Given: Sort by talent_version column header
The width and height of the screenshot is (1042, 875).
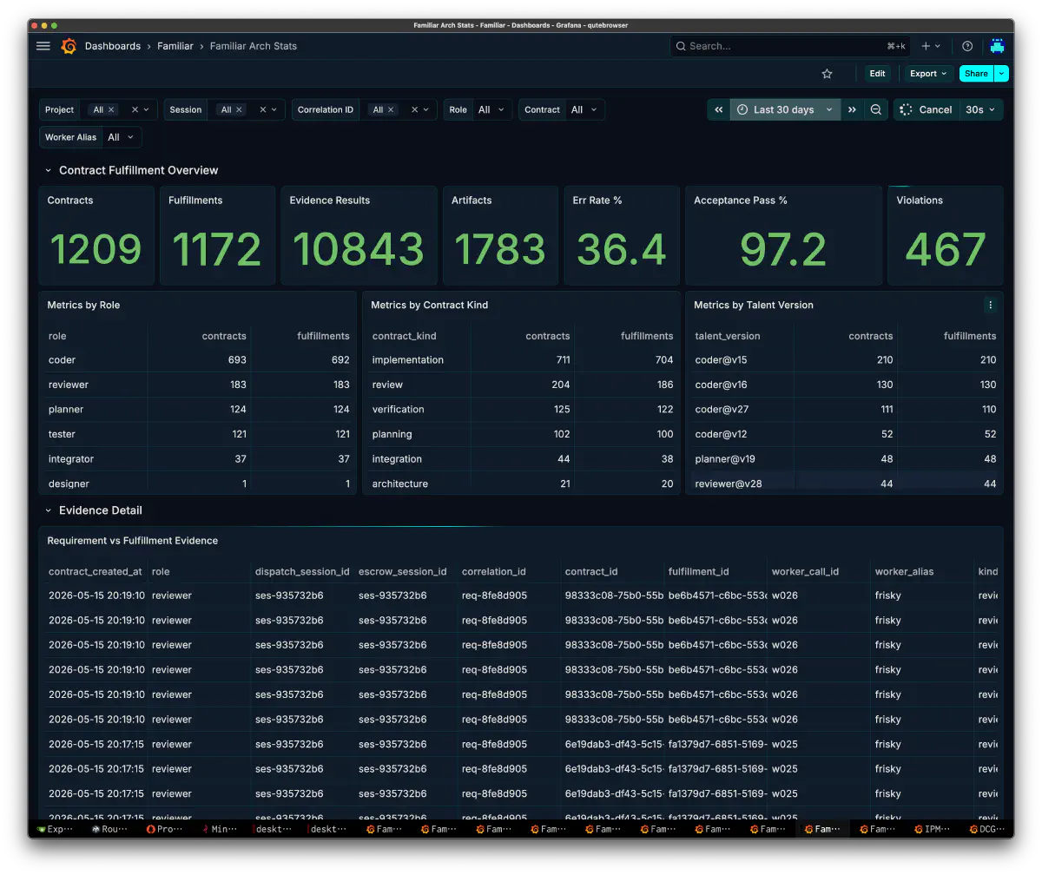Looking at the screenshot, I should 728,335.
